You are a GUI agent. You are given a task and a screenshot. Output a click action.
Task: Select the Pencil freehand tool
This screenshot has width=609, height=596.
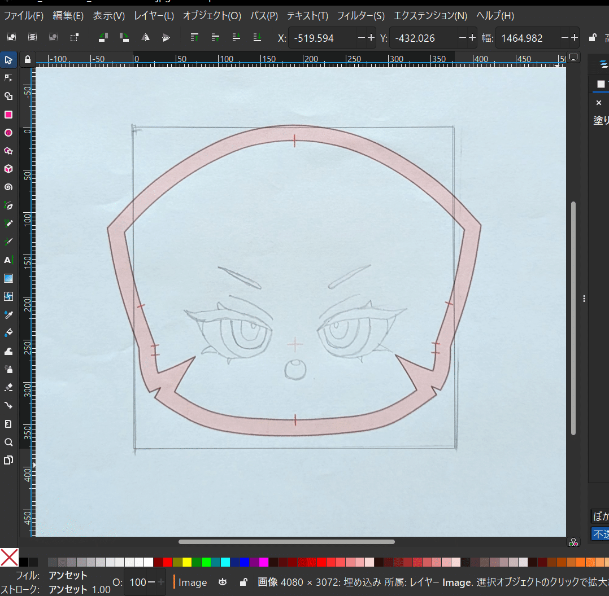tap(8, 223)
